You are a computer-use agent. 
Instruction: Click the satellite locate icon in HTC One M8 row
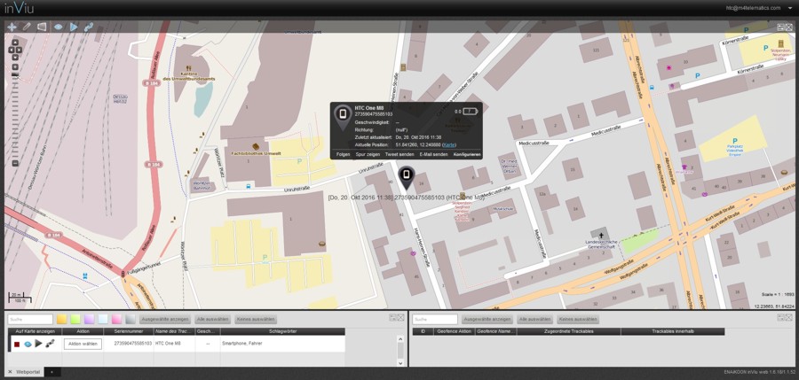50,344
